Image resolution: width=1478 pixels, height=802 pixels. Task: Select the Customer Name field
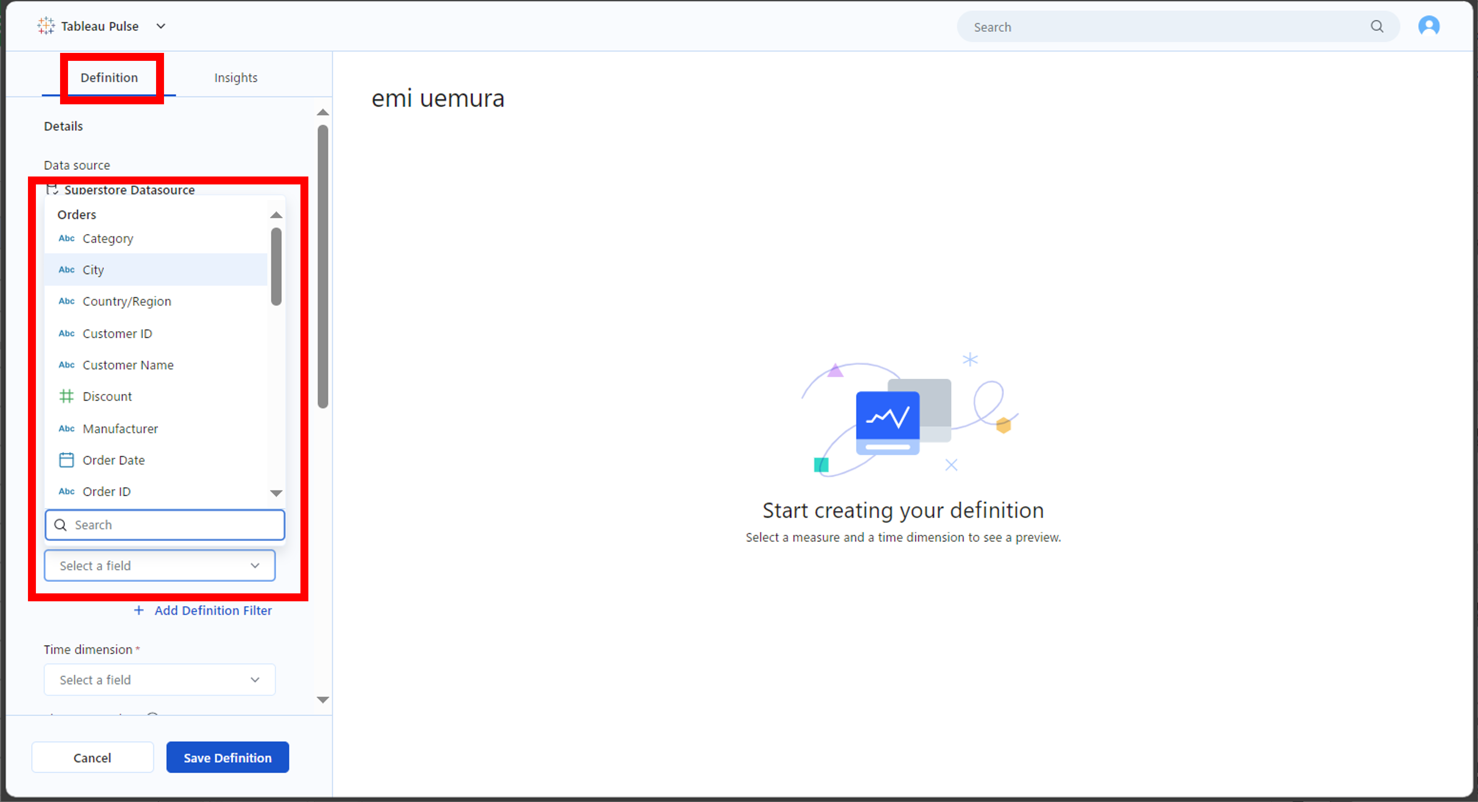(x=156, y=365)
